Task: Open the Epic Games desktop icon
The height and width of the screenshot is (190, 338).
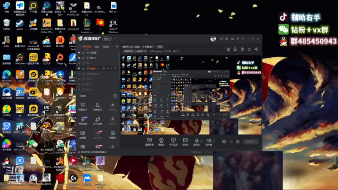Action: click(x=47, y=111)
